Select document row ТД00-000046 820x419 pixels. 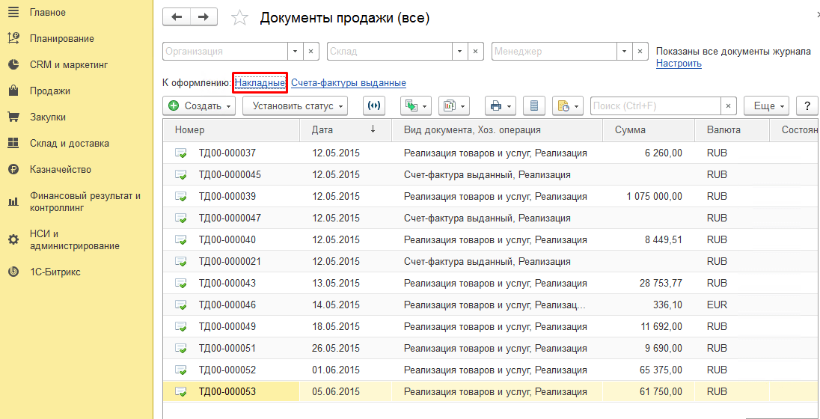[x=227, y=305]
